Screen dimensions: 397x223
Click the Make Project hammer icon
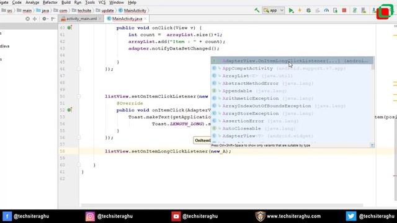[257, 11]
